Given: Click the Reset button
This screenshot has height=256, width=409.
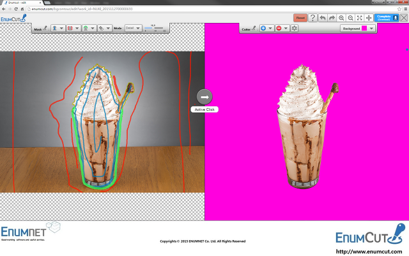Looking at the screenshot, I should (300, 18).
